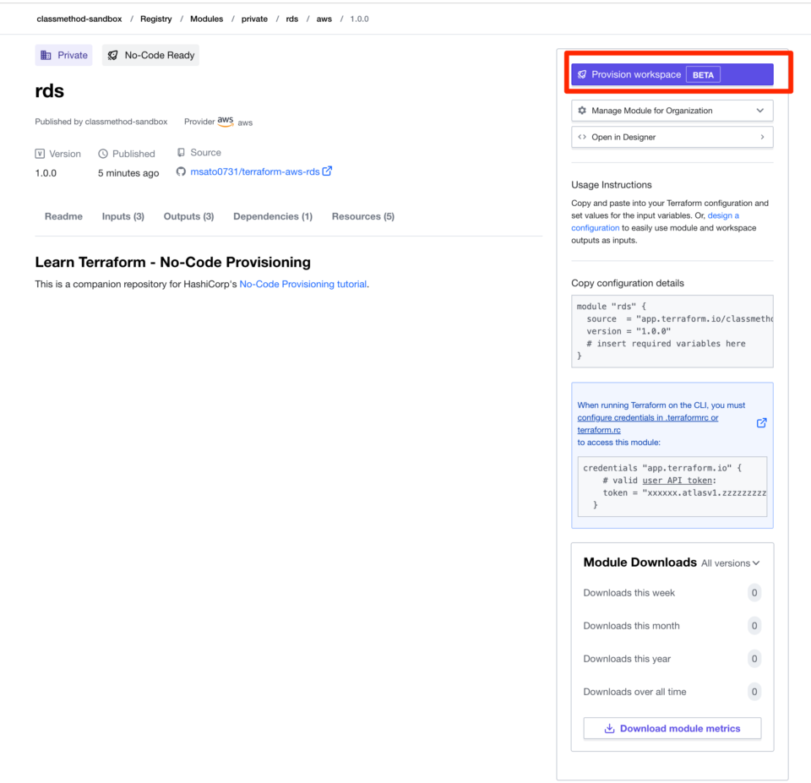Click the Registry breadcrumb item
This screenshot has height=783, width=811.
(x=155, y=19)
